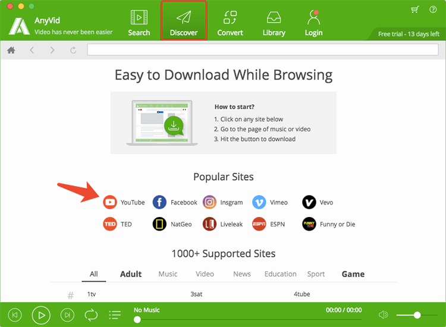Viewport: 446px width, 327px height.
Task: Skip to the next track
Action: coord(67,315)
